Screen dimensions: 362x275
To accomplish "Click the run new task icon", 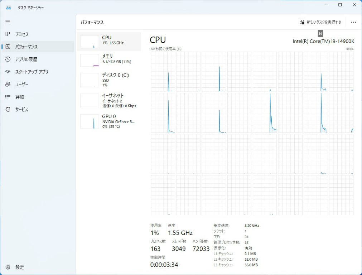I will coord(302,22).
